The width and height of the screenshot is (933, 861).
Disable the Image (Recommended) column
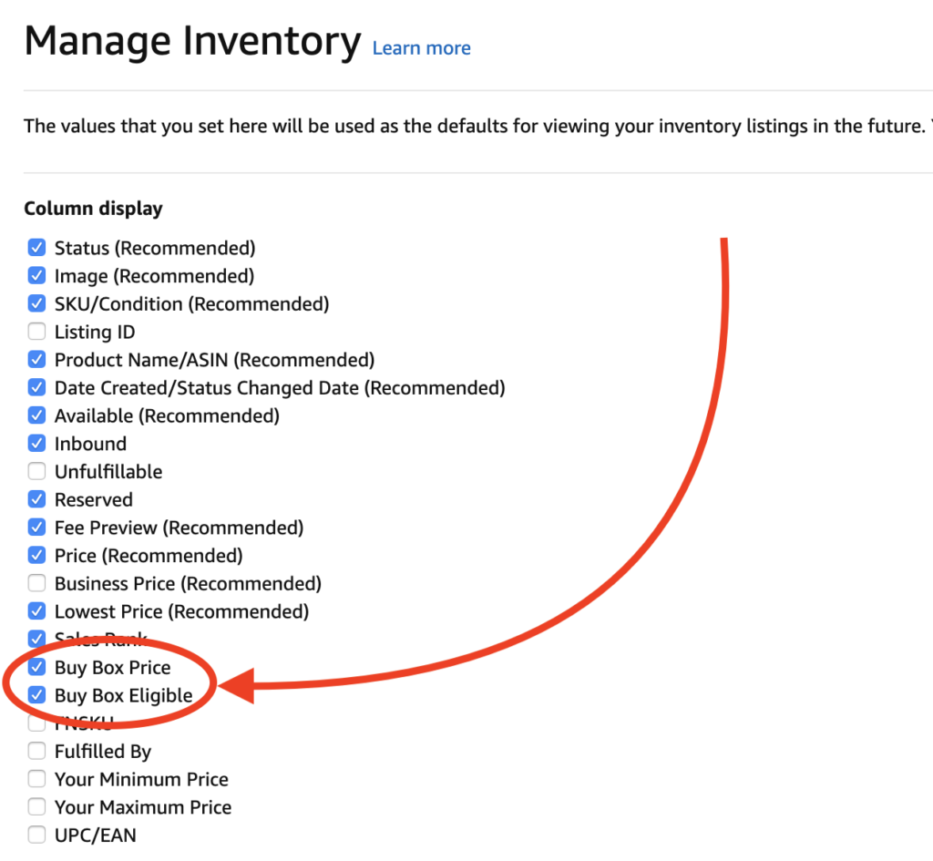[36, 275]
